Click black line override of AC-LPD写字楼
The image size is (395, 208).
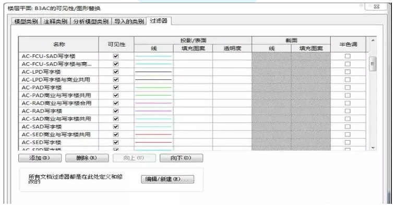153,72
